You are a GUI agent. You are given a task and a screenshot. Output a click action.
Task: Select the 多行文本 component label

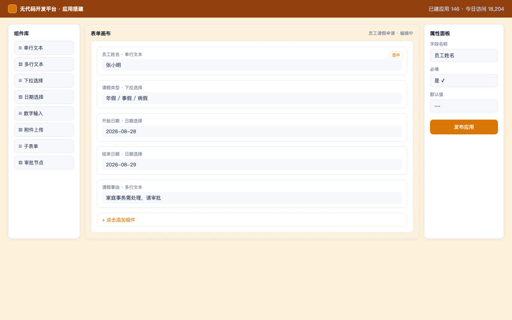(x=34, y=64)
